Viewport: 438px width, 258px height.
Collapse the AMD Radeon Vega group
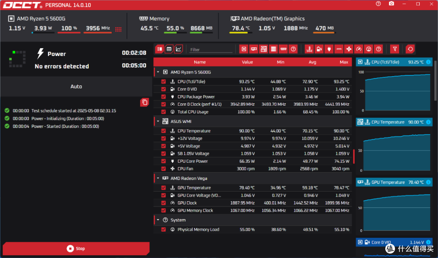[x=158, y=178]
